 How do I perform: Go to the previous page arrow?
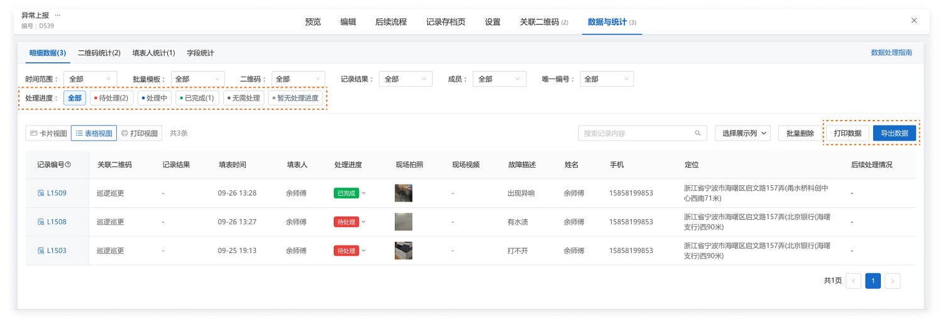(x=853, y=281)
